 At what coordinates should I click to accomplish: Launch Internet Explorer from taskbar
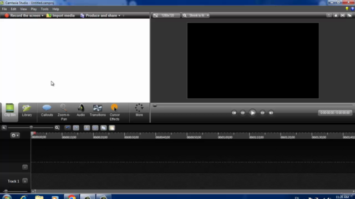23,197
